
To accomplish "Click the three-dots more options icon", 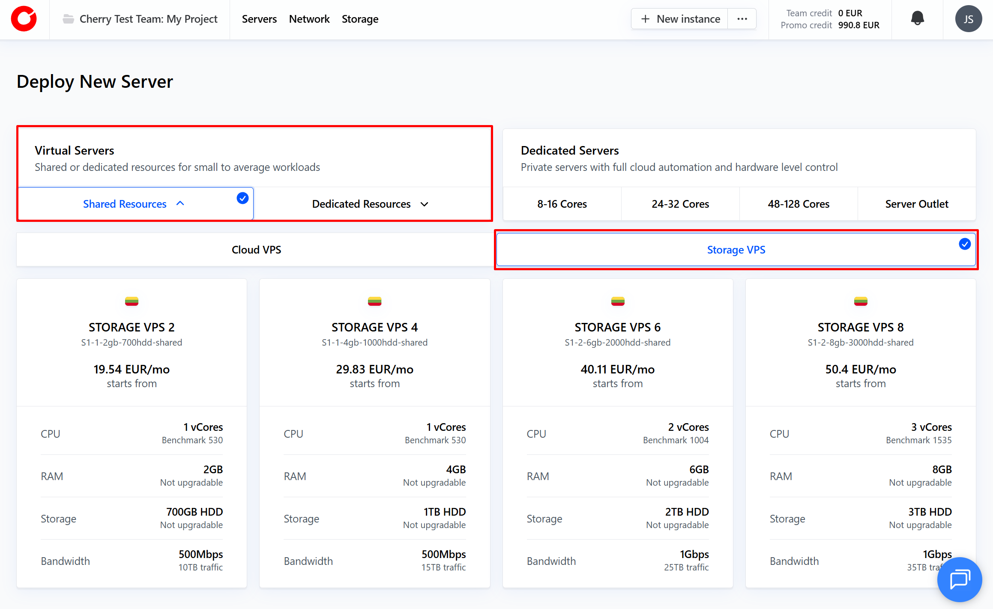I will point(742,19).
